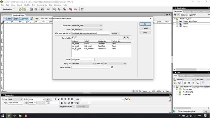Select Stored procedures in the Databases tree
The image size is (210, 118).
(190, 21)
